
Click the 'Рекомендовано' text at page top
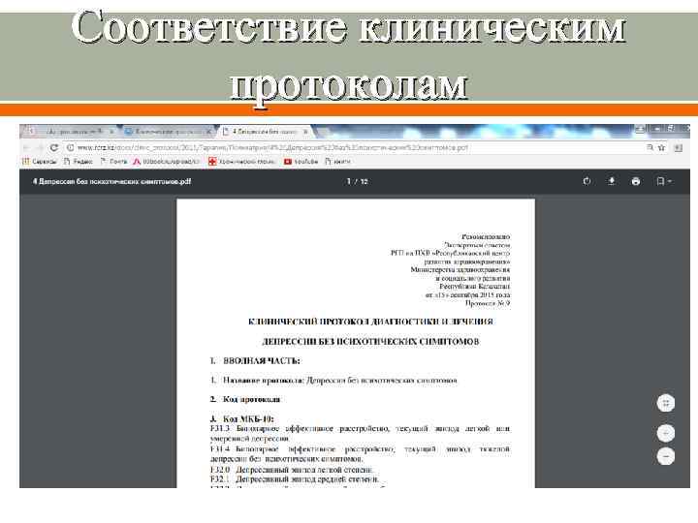tap(486, 236)
